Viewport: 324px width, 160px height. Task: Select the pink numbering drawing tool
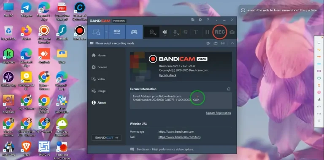319,92
